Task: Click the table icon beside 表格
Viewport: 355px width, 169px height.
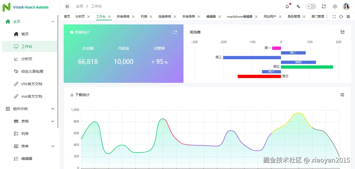Action: click(16, 121)
